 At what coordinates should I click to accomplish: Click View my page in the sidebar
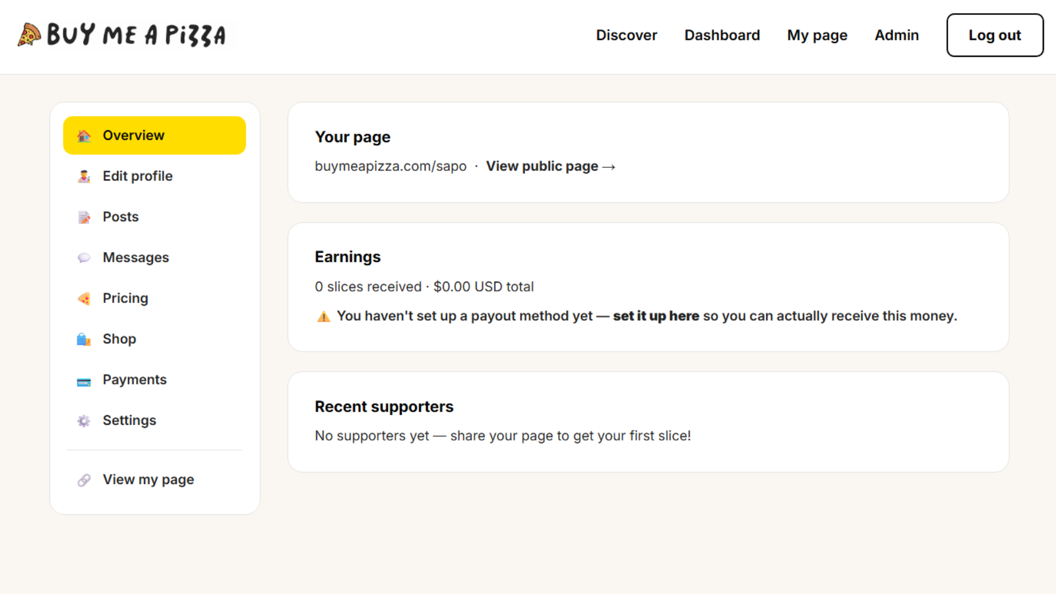(x=155, y=480)
